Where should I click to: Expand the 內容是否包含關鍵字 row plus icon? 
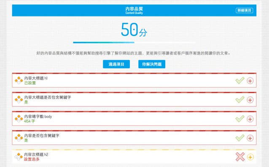tap(250, 138)
